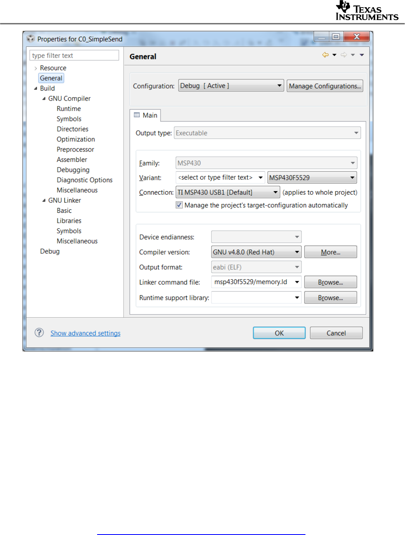
Task: Click the help question mark icon
Action: 39,333
